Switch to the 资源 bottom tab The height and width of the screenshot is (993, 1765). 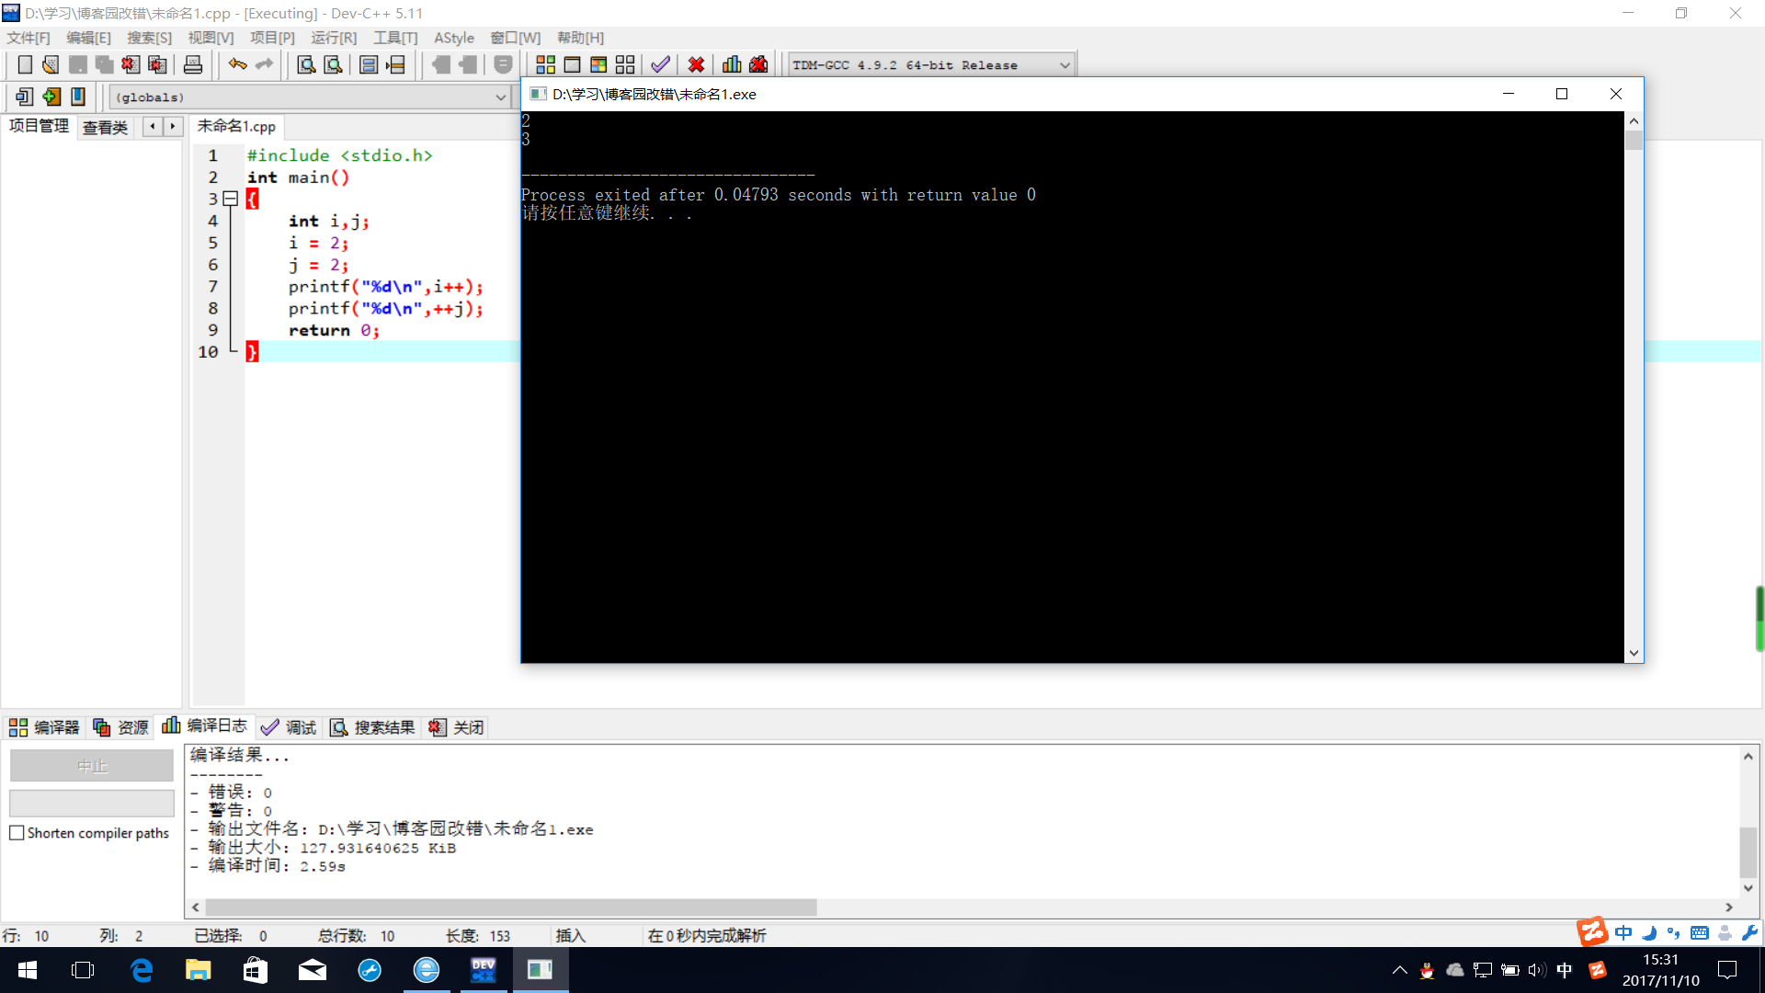(x=120, y=727)
